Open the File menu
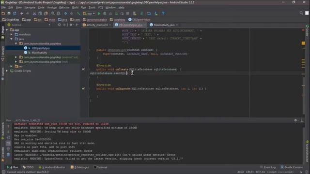310x174 pixels. [3, 8]
